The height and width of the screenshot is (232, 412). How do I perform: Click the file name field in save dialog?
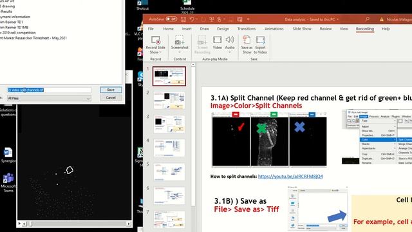coord(49,90)
